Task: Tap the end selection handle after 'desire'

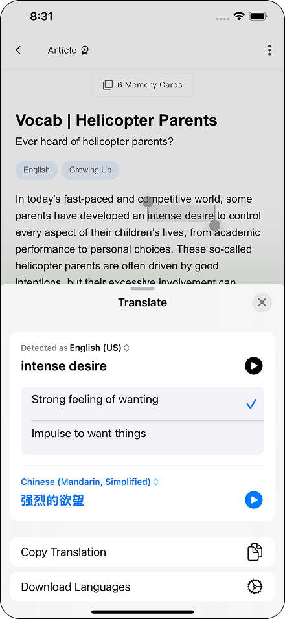Action: coord(215,225)
